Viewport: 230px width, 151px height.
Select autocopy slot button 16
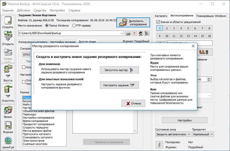tap(209, 36)
